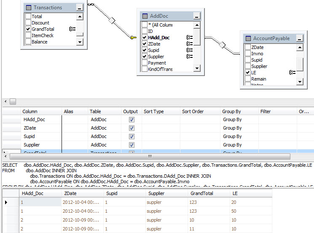Select the join diamond between Transactions and AddDoc
The image size is (314, 233).
112,20
